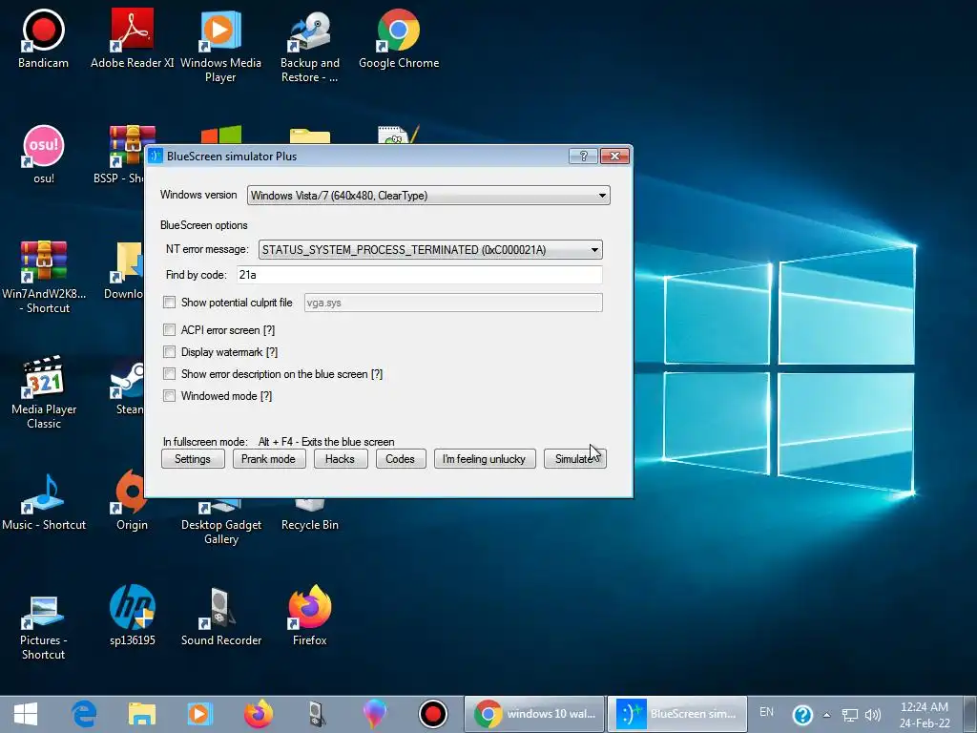Open the speaker device taskbar icon

[317, 714]
